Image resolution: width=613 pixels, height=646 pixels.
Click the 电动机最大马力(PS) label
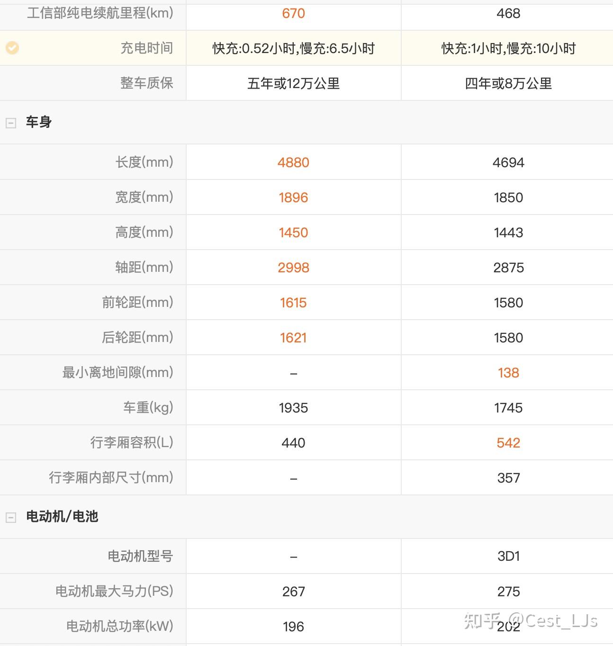click(115, 591)
